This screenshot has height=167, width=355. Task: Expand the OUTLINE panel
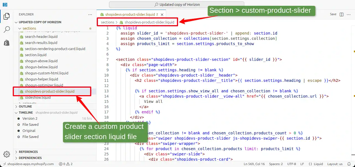click(25, 106)
